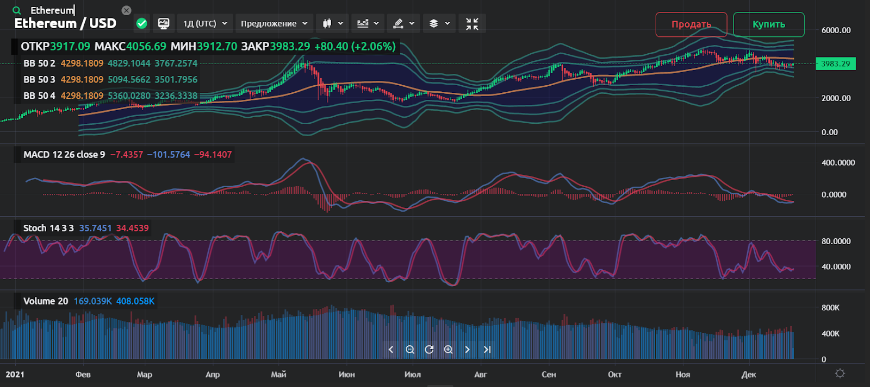Zoom in using the magnifier plus icon
Screen dimensions: 870x387
[x=448, y=350]
